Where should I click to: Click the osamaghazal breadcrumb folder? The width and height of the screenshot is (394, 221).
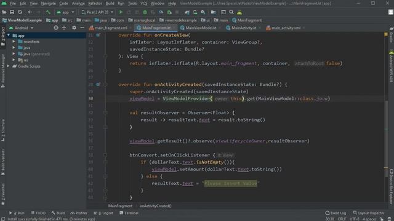pyautogui.click(x=142, y=20)
